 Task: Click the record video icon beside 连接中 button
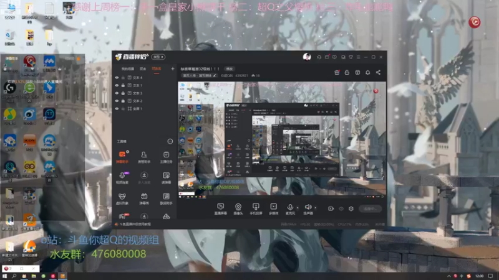click(331, 208)
